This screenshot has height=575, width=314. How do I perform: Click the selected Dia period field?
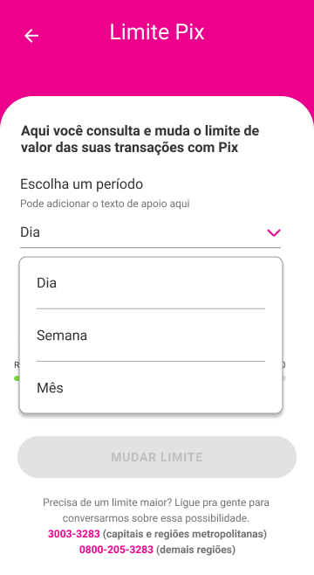pyautogui.click(x=150, y=232)
